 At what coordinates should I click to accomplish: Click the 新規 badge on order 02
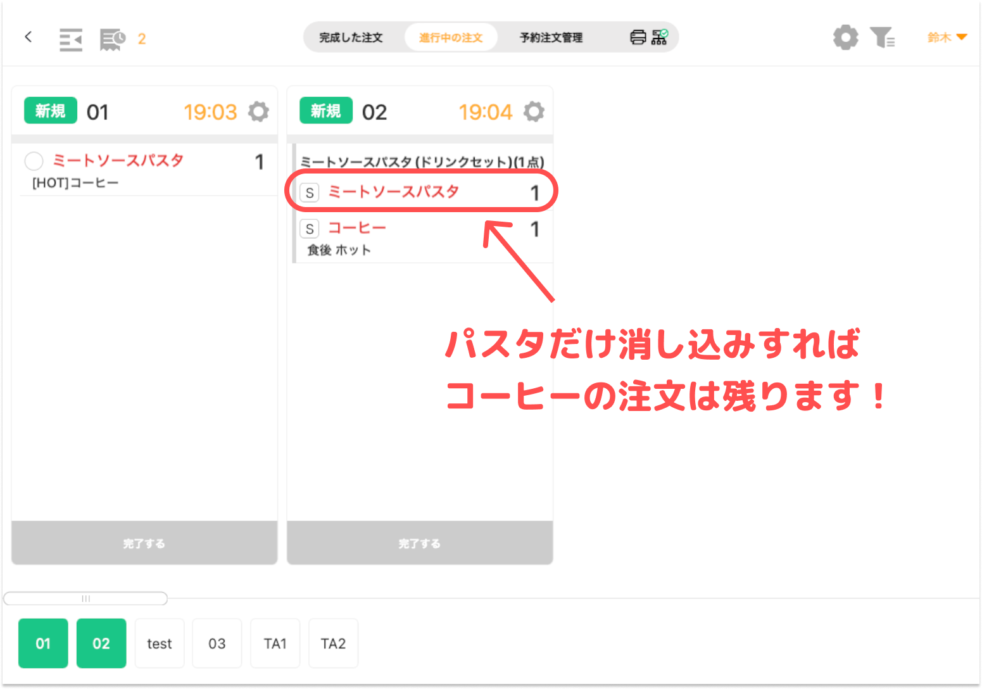coord(326,111)
